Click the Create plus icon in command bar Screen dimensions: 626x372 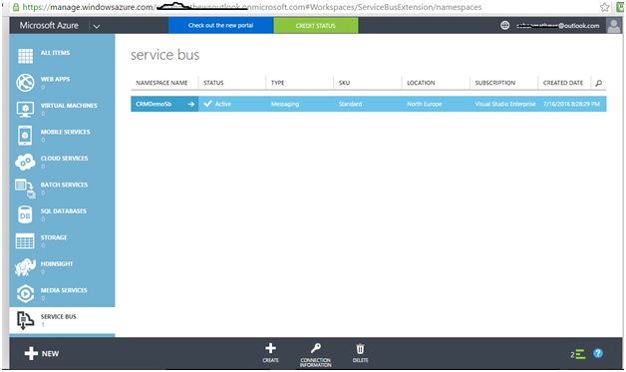(x=271, y=348)
